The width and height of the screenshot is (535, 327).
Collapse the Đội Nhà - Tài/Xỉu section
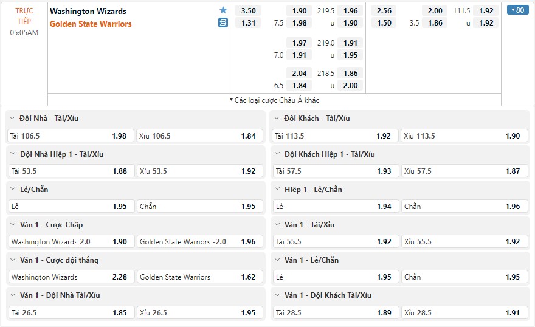click(12, 119)
